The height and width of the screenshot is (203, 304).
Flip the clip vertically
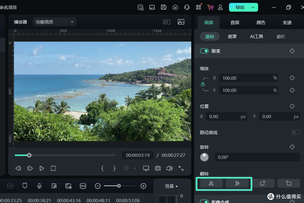coord(237,183)
